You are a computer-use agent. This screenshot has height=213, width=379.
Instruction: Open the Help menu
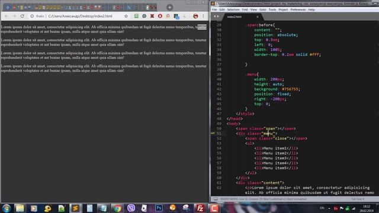311,9
